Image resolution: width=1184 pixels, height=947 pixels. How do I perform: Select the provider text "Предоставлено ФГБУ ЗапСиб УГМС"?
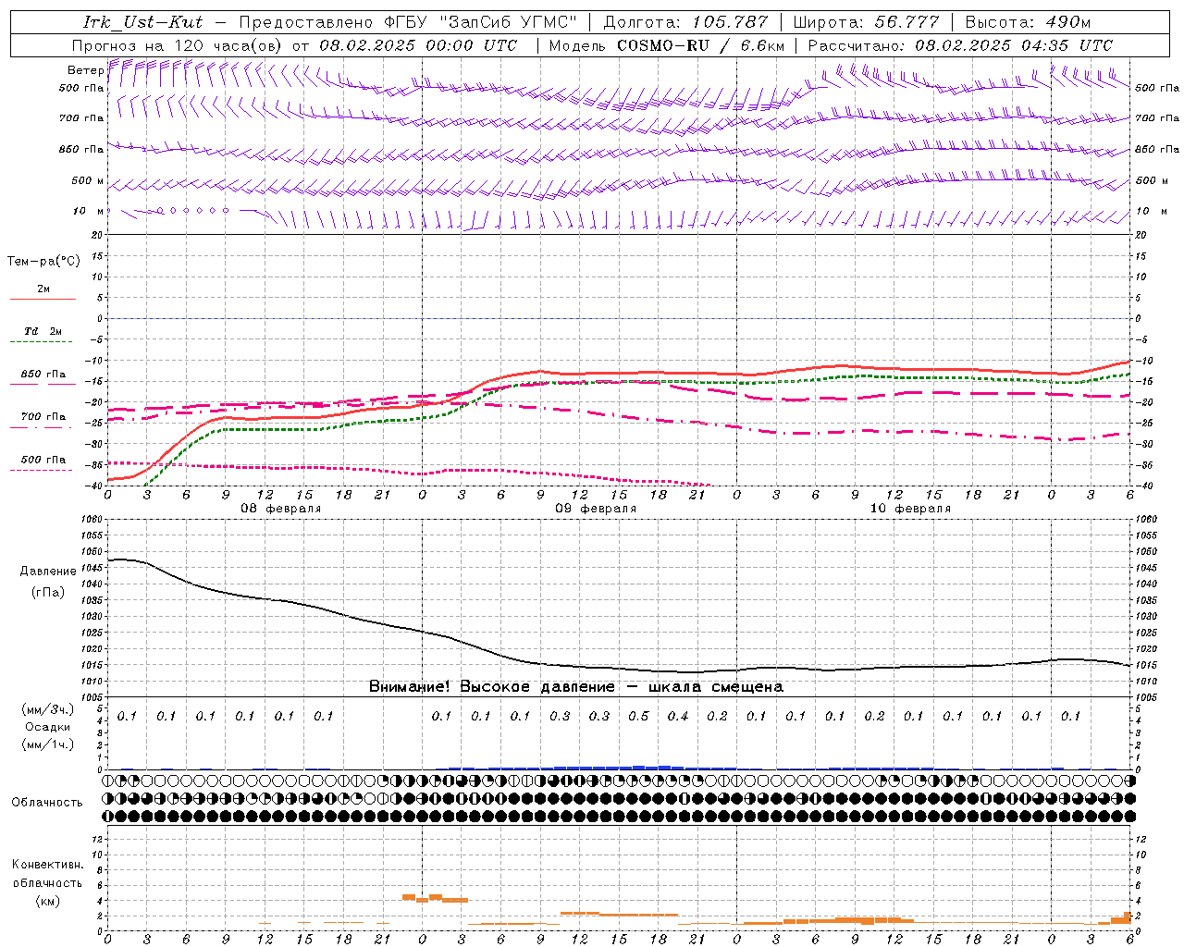click(409, 22)
